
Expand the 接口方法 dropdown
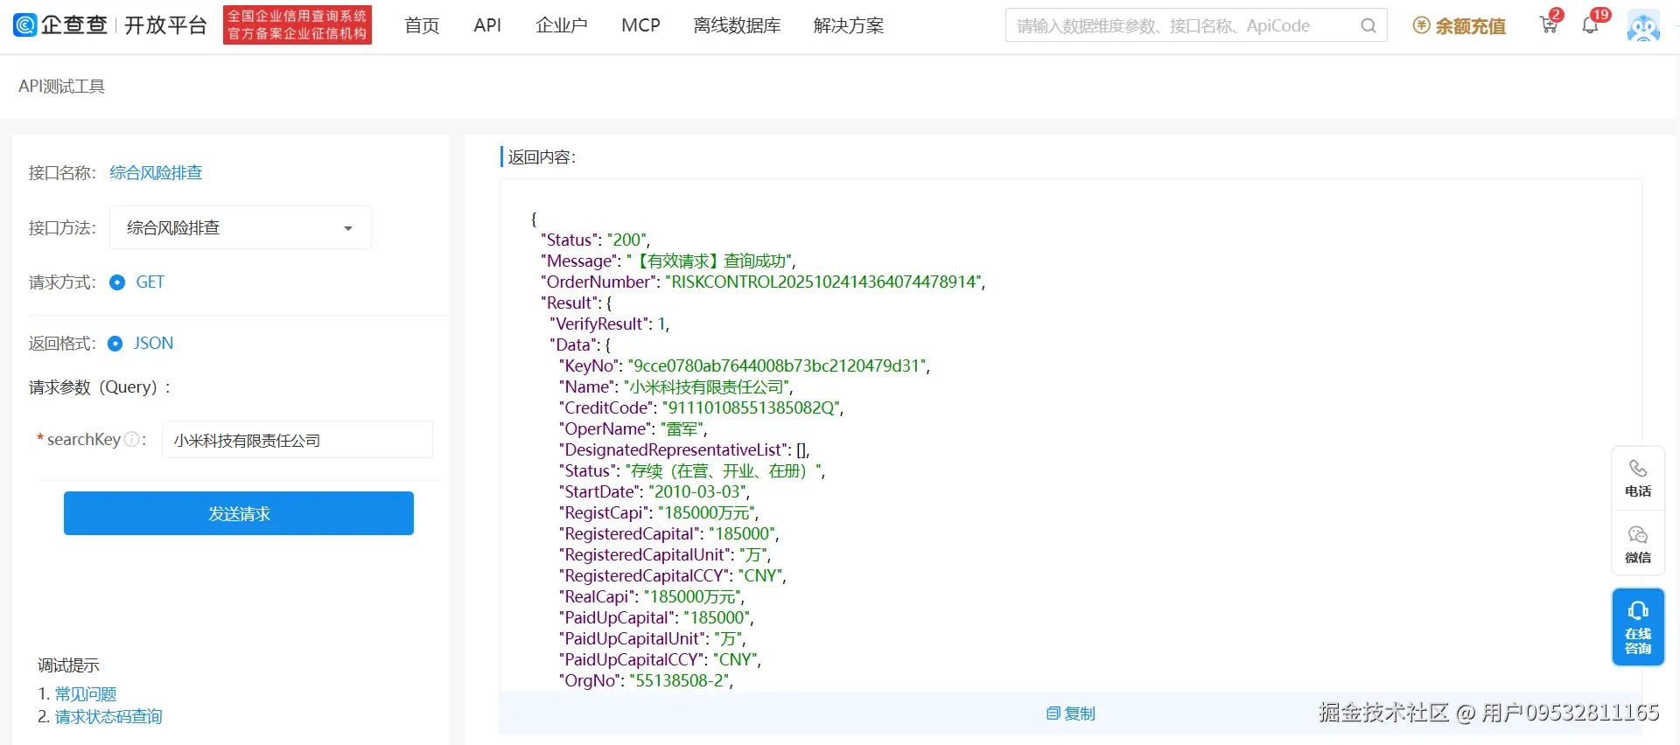tap(241, 227)
